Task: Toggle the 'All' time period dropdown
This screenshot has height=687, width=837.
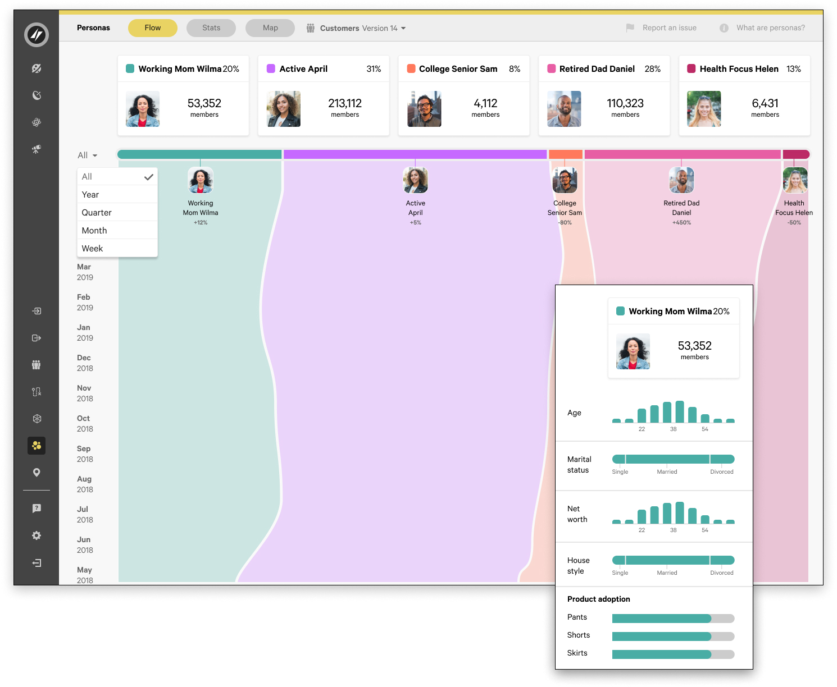Action: pos(87,155)
